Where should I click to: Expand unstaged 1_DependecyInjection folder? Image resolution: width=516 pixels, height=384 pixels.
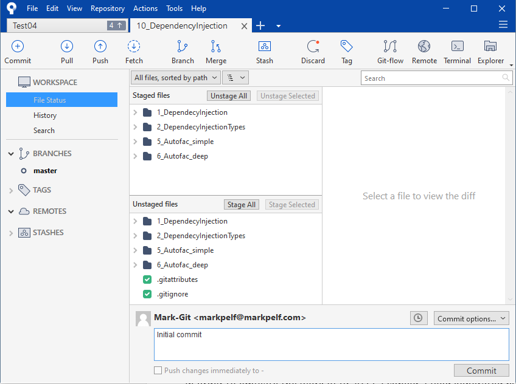[135, 221]
